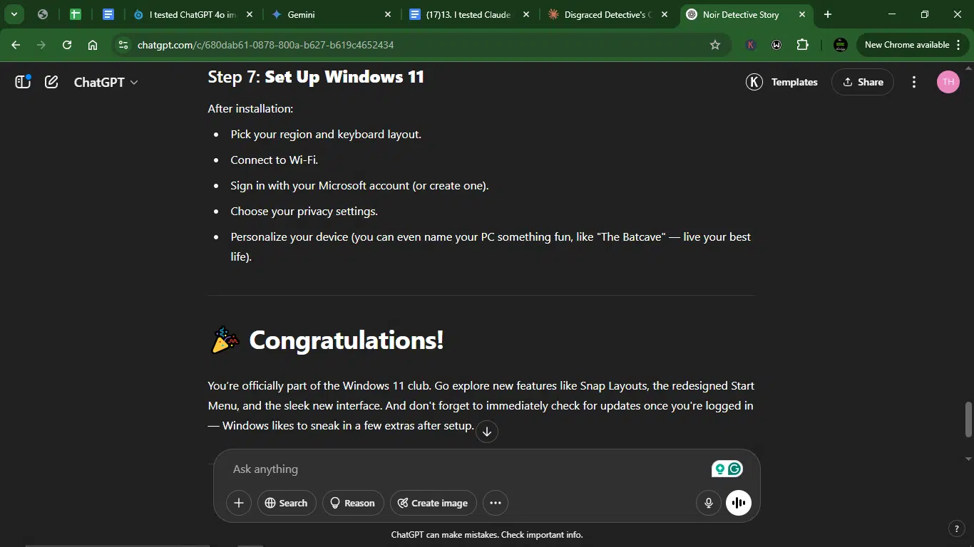Enable the Reason mode
974x547 pixels.
click(x=353, y=503)
